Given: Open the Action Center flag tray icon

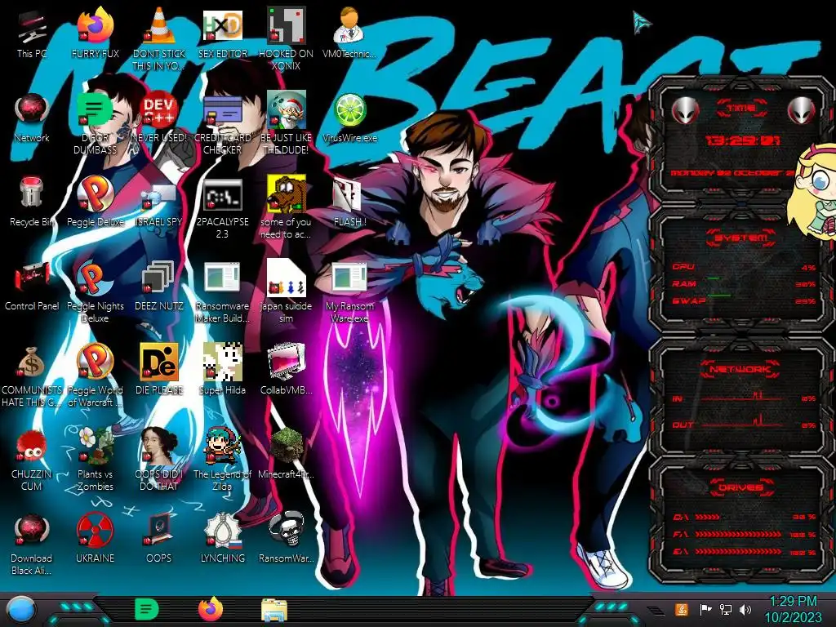Looking at the screenshot, I should click(705, 609).
